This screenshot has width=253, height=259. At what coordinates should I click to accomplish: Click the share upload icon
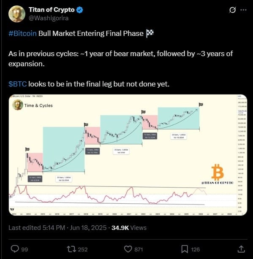(x=241, y=249)
